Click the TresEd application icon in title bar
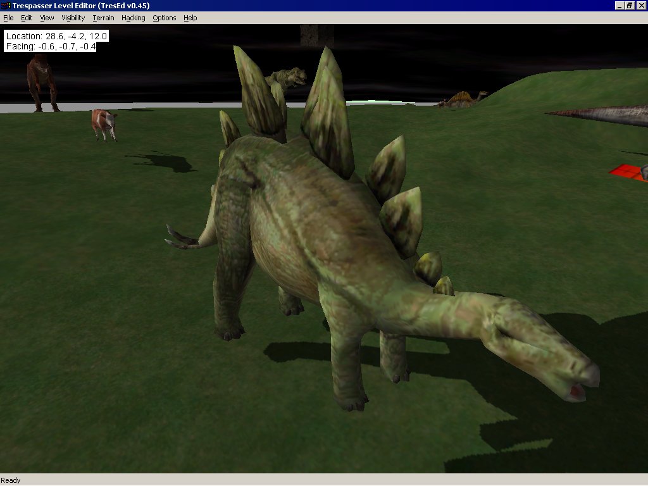 point(6,5)
